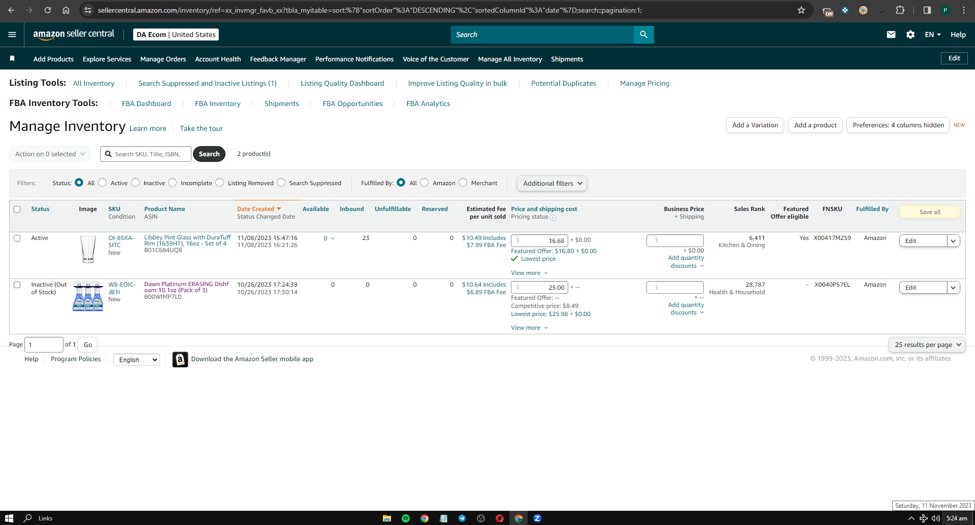Open the hamburger navigation menu

(12, 34)
